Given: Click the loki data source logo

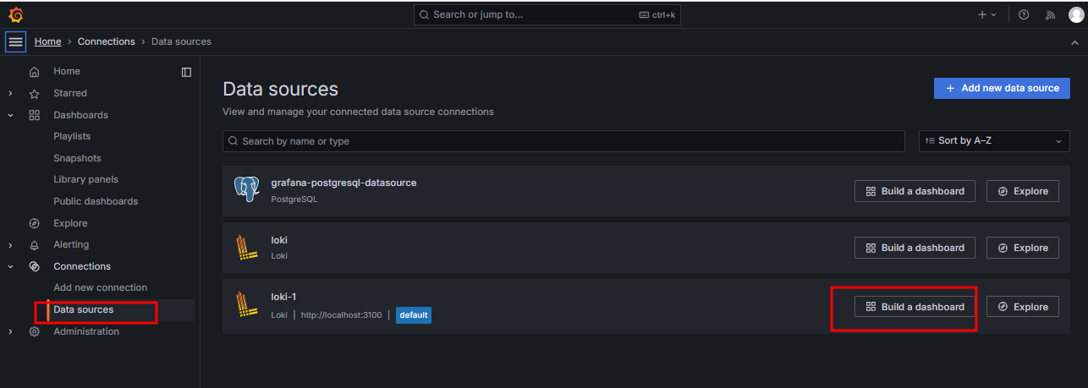Looking at the screenshot, I should pyautogui.click(x=246, y=248).
